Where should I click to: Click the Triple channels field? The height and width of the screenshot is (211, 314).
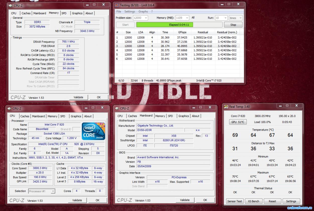[87, 22]
